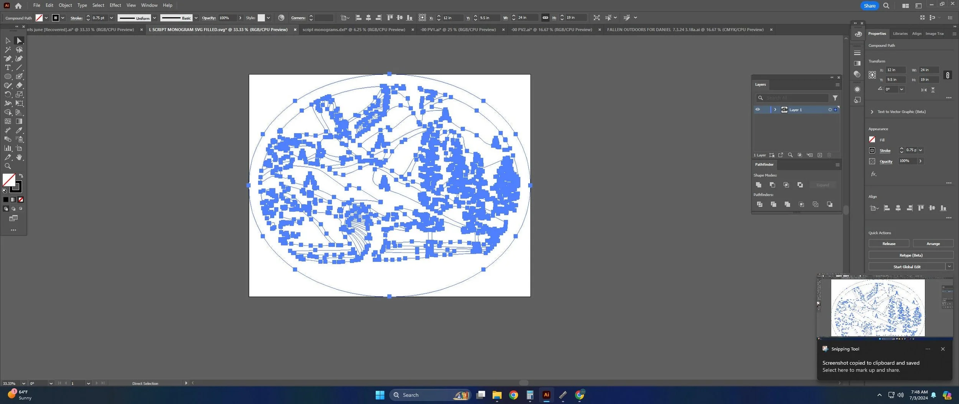Select the Zoom tool
Image resolution: width=959 pixels, height=404 pixels.
click(x=8, y=166)
